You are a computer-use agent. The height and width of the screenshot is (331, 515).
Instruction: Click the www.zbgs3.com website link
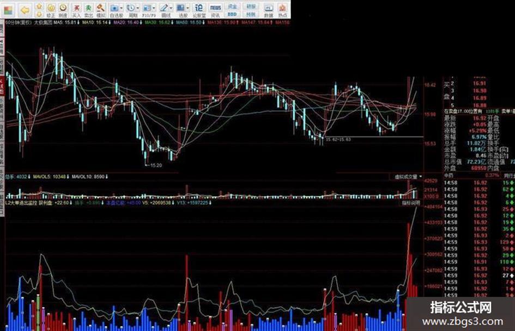tap(463, 322)
